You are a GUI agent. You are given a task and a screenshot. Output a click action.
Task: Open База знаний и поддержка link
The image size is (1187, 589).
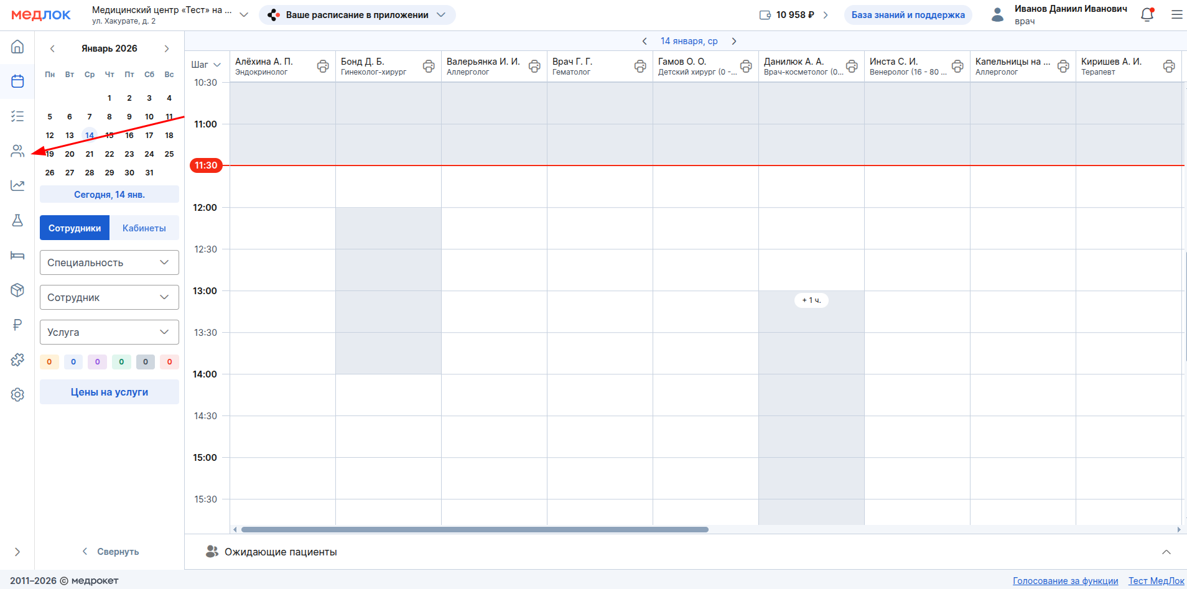pyautogui.click(x=908, y=15)
